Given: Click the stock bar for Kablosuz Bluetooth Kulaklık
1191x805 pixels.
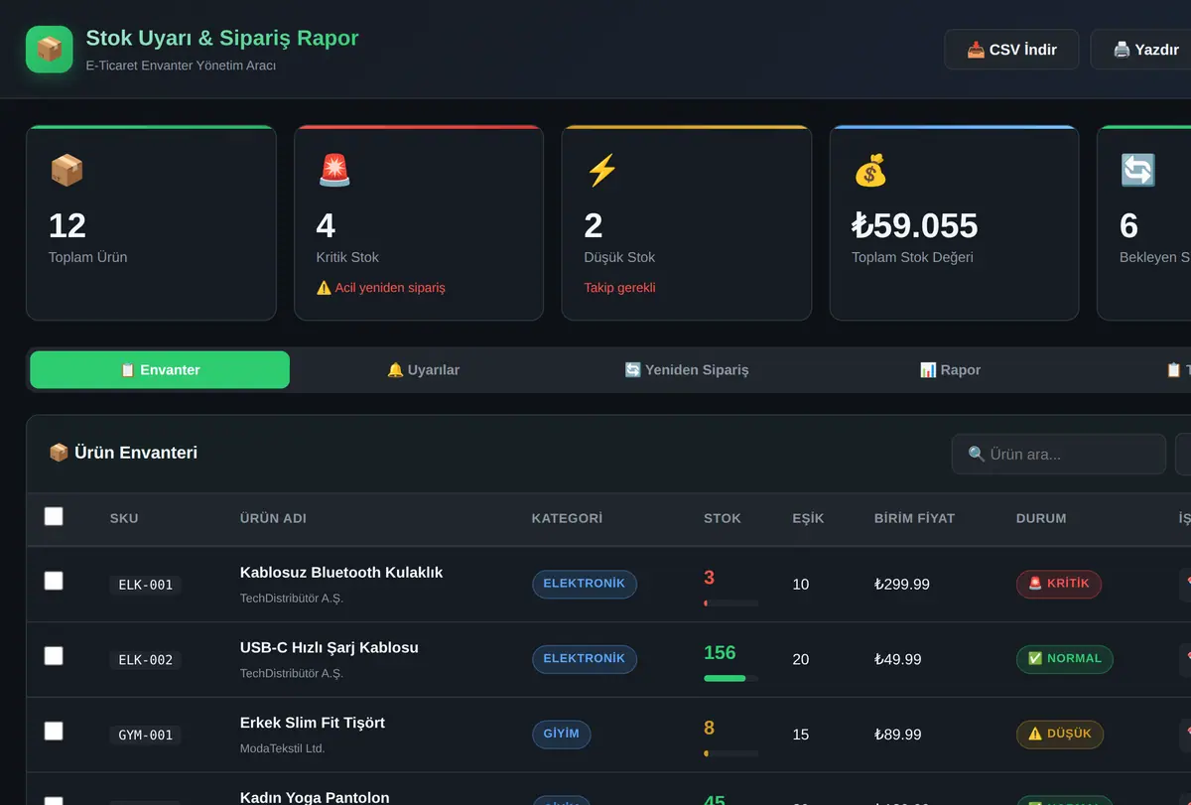Looking at the screenshot, I should pyautogui.click(x=730, y=603).
